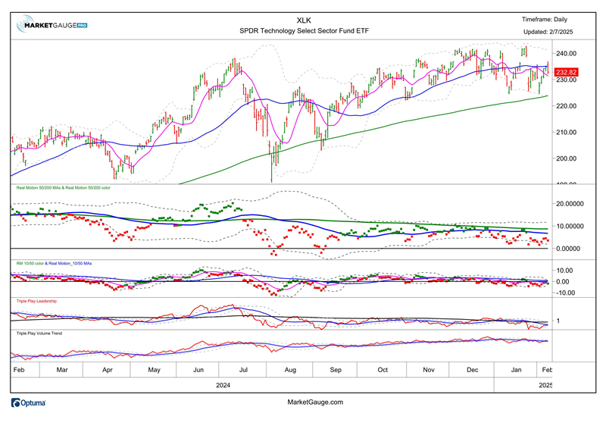This screenshot has height=429, width=606.
Task: Click the Triple Play Volume Trend label
Action: click(x=47, y=332)
